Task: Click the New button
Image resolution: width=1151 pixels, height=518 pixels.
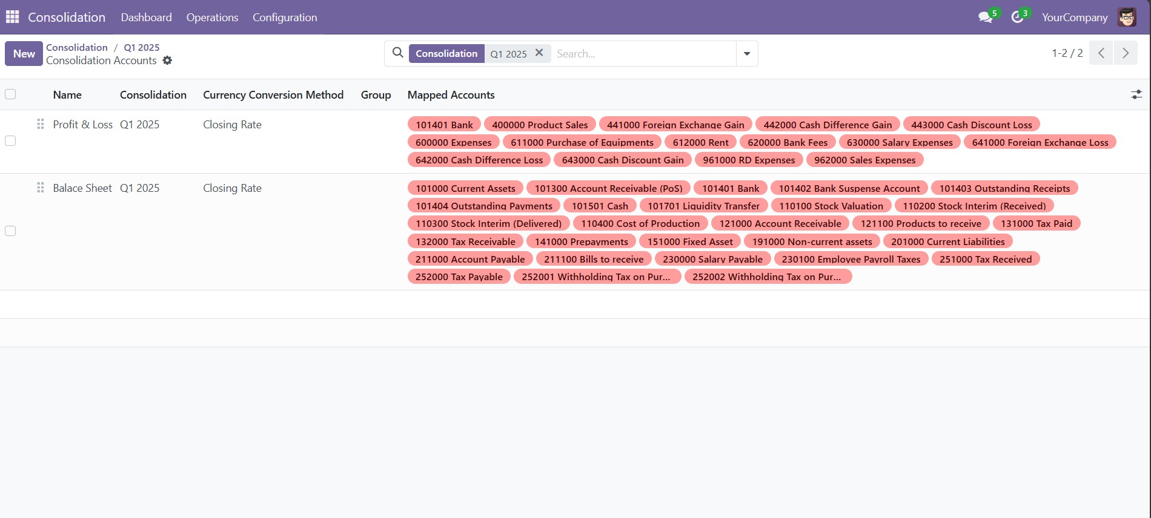Action: click(24, 53)
